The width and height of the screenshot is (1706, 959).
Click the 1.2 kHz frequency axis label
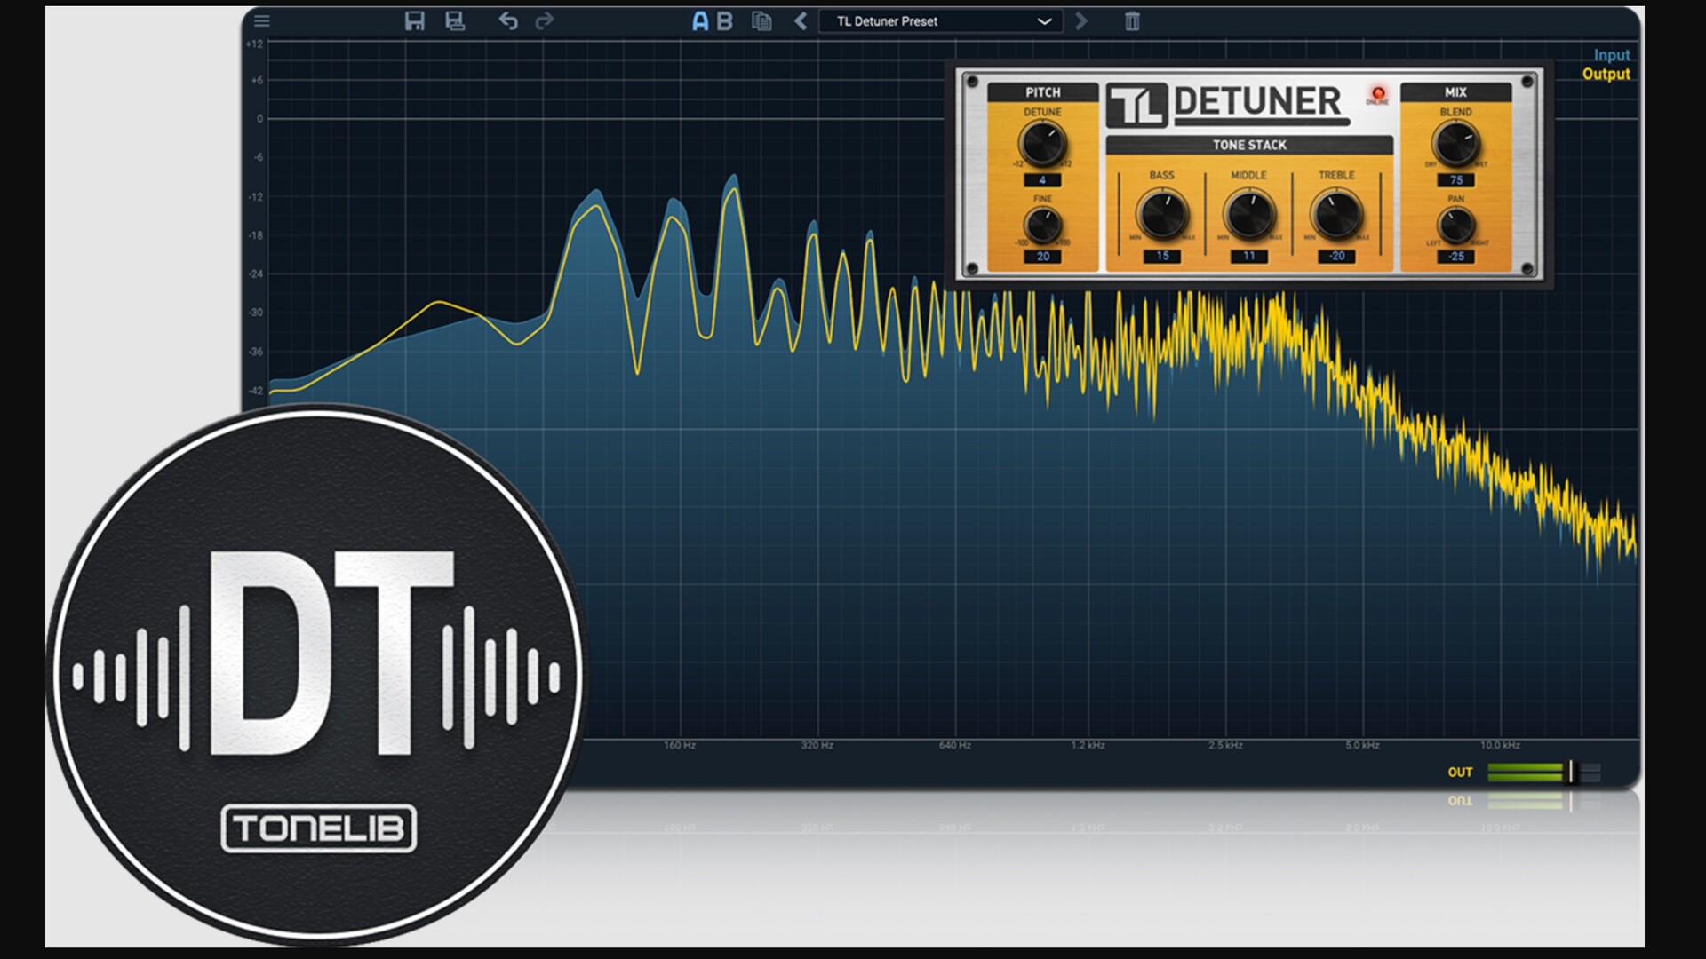(x=1088, y=745)
